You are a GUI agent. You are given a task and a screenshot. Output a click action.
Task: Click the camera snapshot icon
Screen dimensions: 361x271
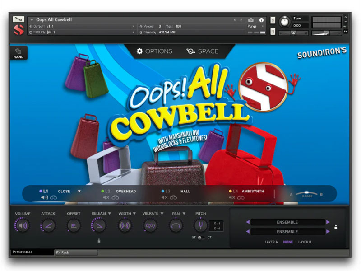(x=251, y=20)
